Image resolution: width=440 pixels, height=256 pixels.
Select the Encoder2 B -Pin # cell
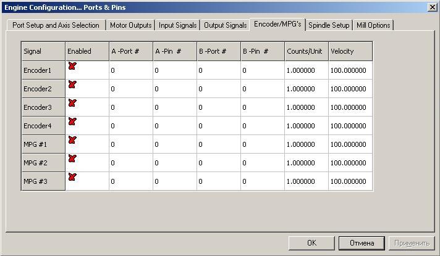click(x=263, y=89)
